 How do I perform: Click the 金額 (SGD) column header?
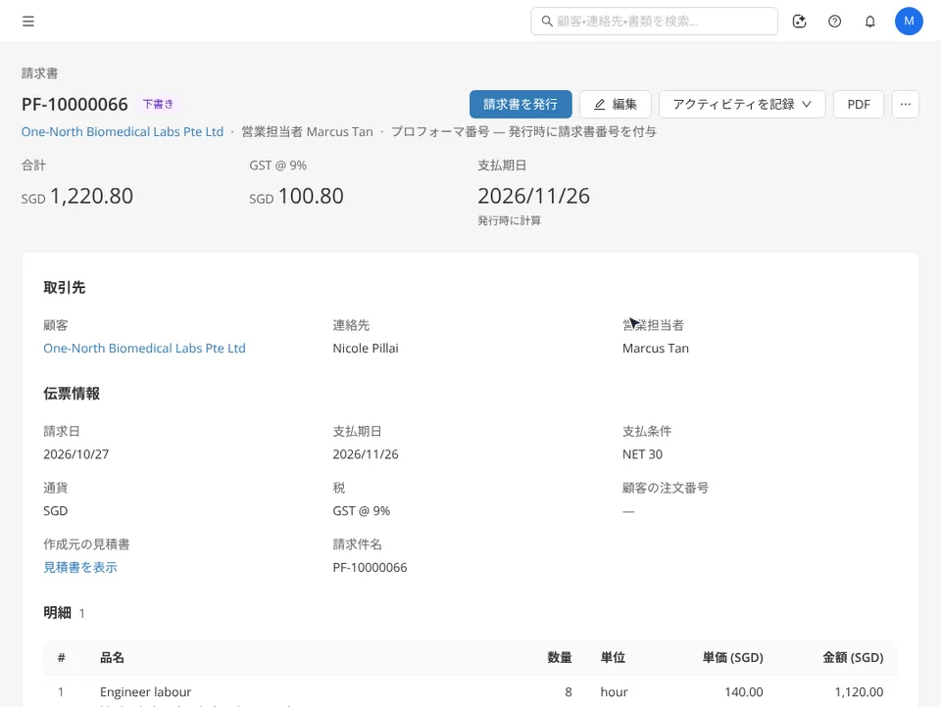coord(853,658)
